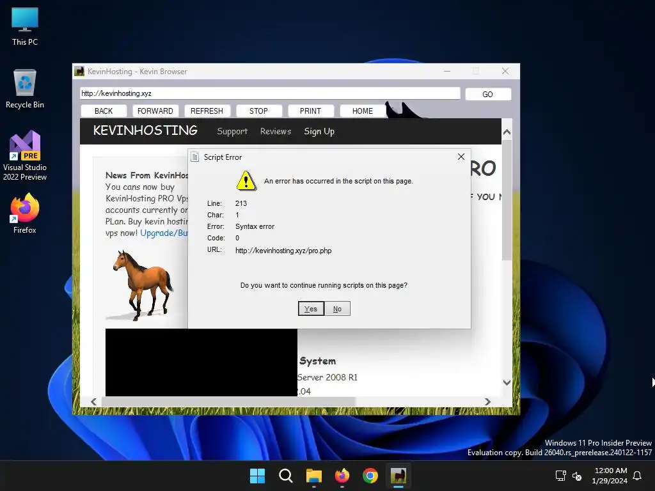Open the Recycle Bin icon

point(25,89)
